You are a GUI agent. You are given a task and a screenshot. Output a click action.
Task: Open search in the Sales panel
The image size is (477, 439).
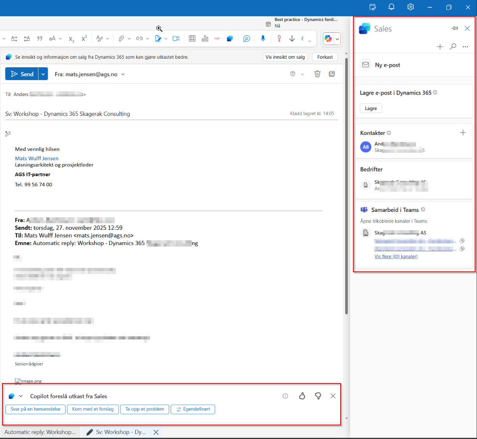pyautogui.click(x=453, y=47)
